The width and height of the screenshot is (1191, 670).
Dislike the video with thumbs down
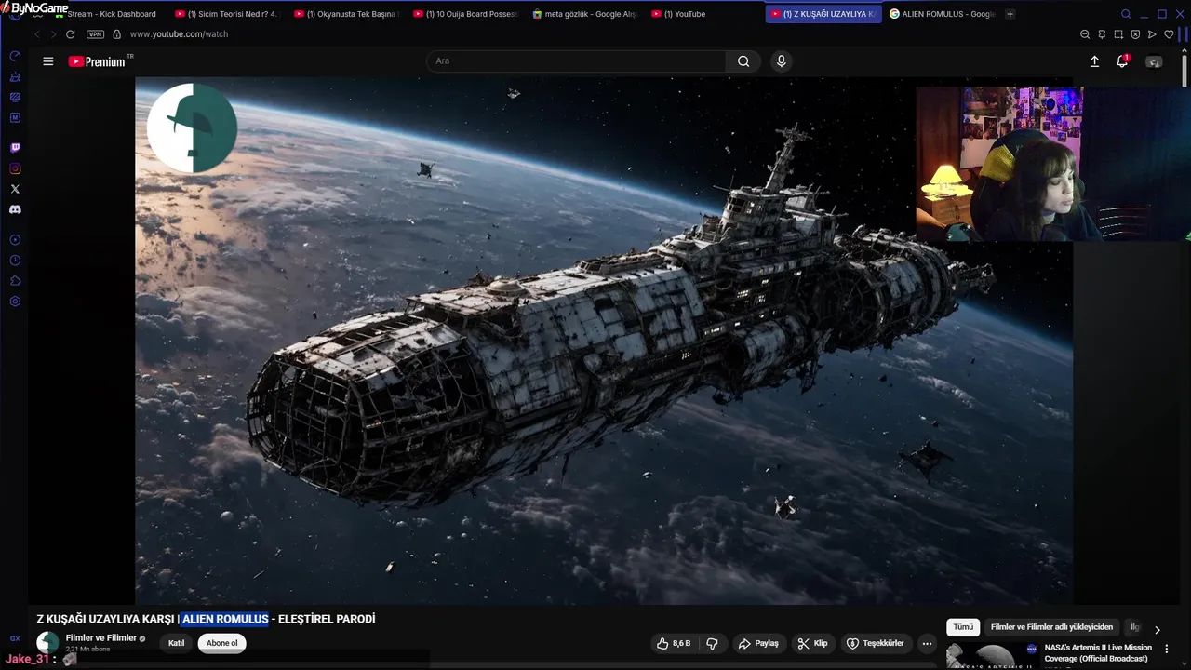712,643
